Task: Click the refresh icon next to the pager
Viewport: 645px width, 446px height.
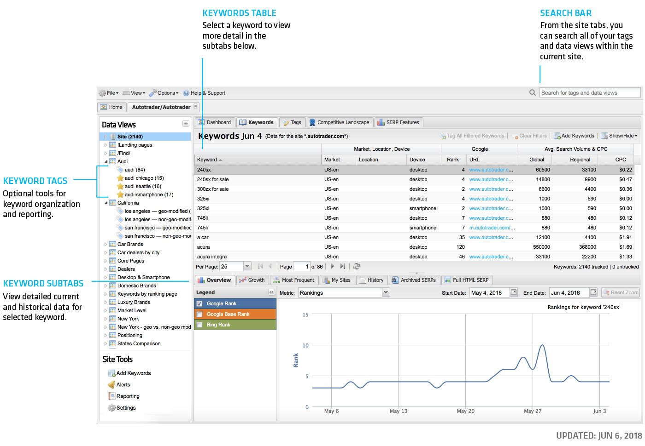Action: pyautogui.click(x=356, y=266)
